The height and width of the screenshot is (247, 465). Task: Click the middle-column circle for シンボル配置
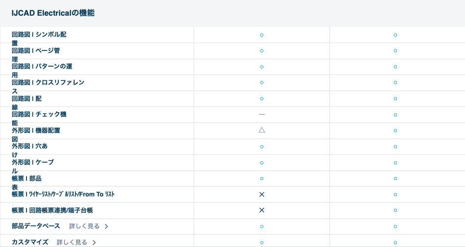pos(261,35)
